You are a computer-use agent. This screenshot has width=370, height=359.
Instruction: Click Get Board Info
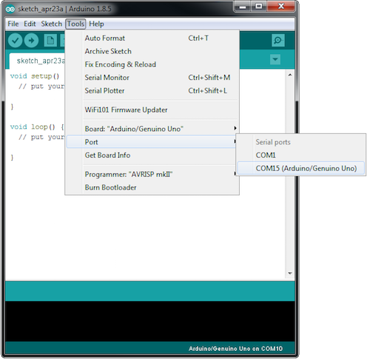click(152, 155)
